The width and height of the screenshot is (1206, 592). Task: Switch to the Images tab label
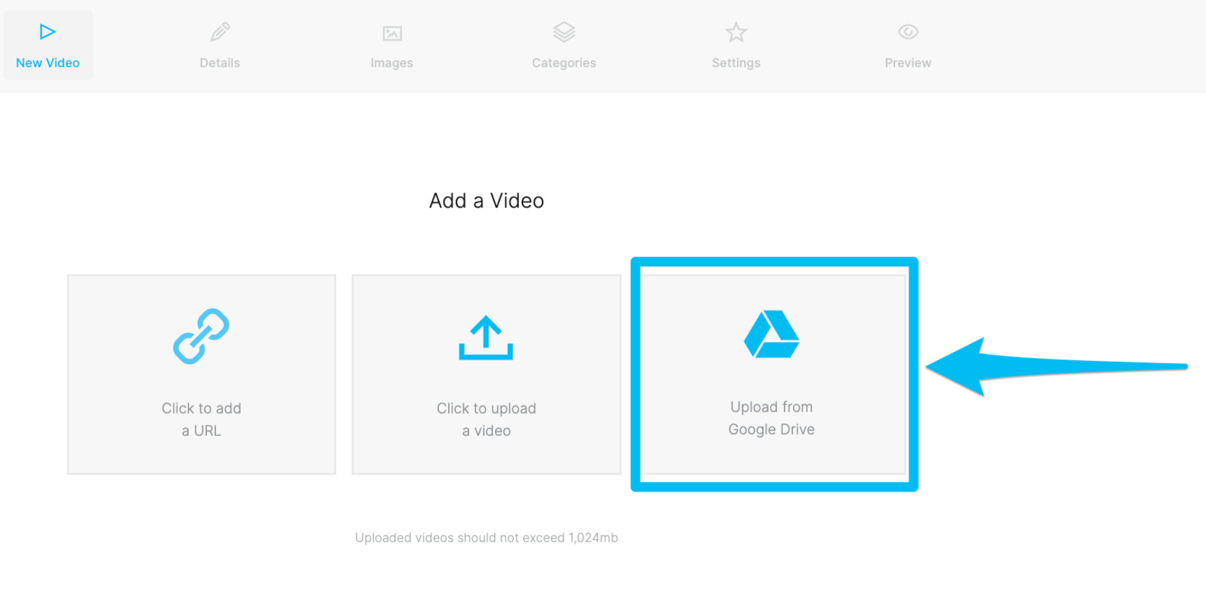point(392,63)
